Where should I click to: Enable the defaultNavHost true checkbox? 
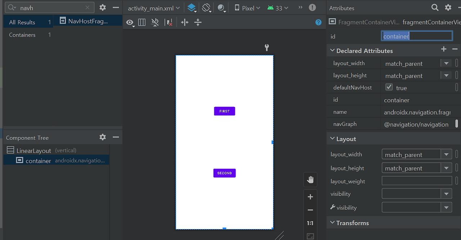point(389,87)
